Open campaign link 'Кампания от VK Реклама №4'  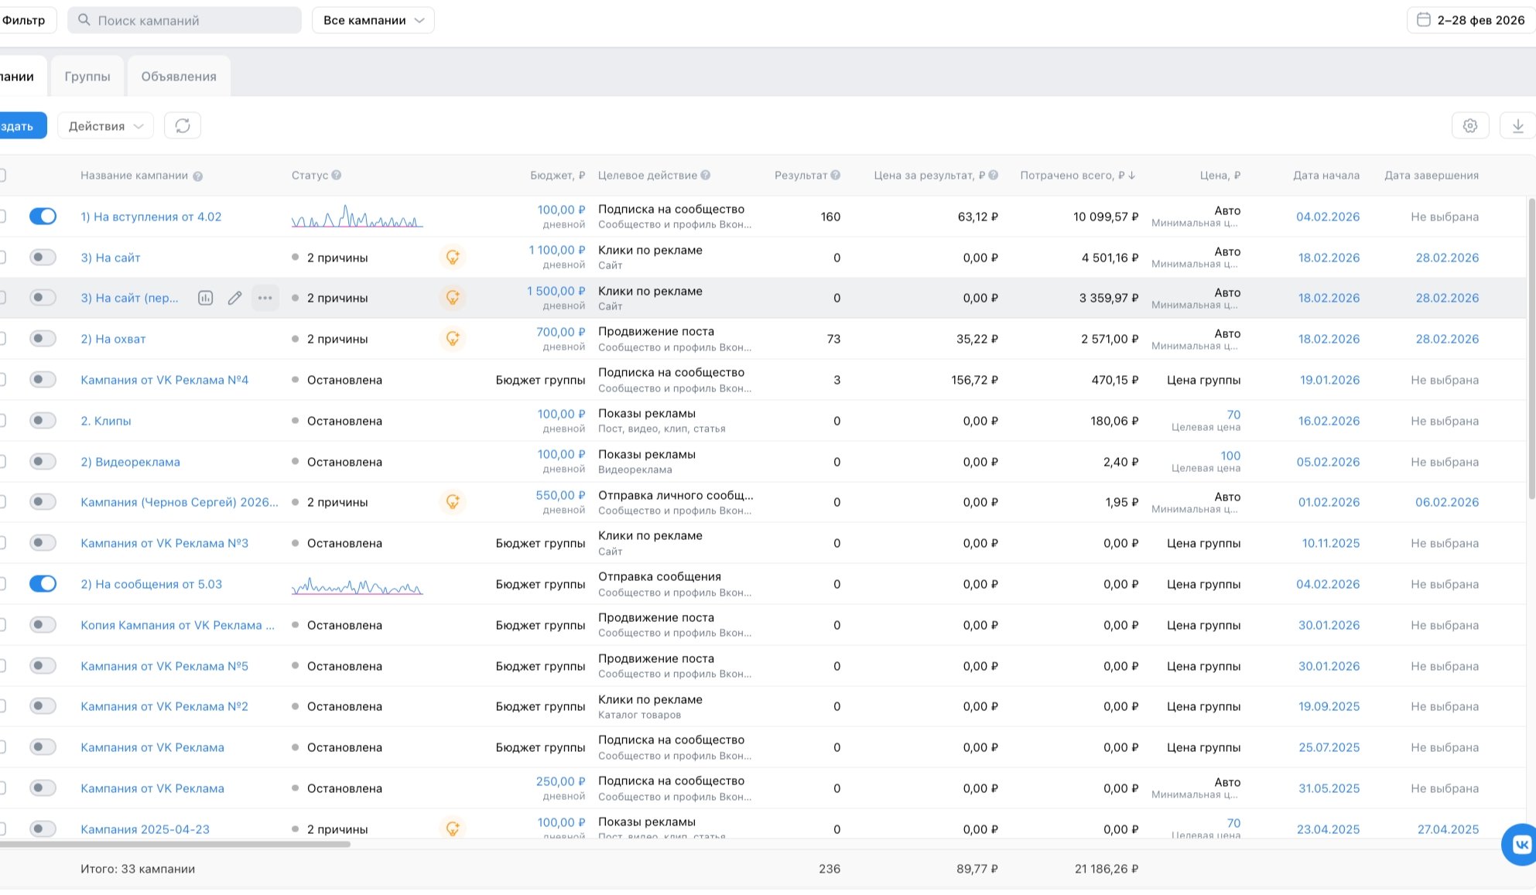coord(164,380)
